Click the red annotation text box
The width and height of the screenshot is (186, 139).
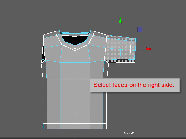134,85
